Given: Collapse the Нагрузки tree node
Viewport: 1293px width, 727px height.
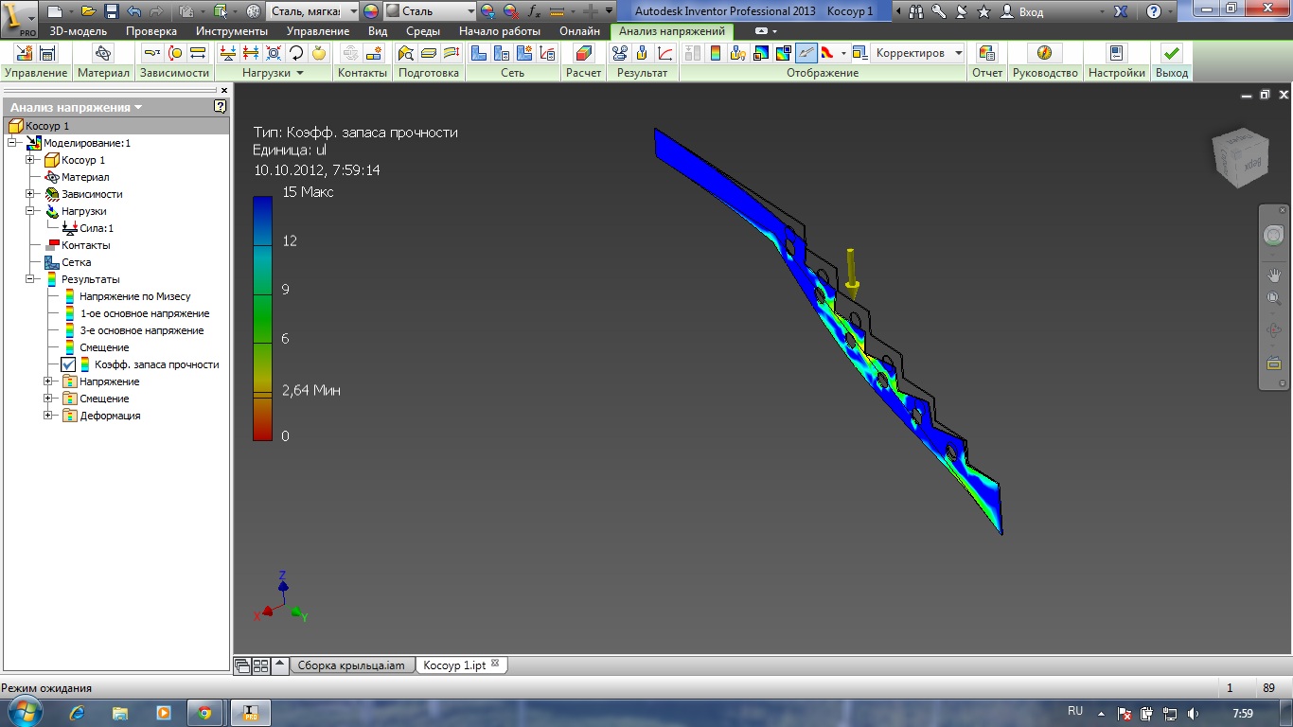Looking at the screenshot, I should pyautogui.click(x=31, y=211).
